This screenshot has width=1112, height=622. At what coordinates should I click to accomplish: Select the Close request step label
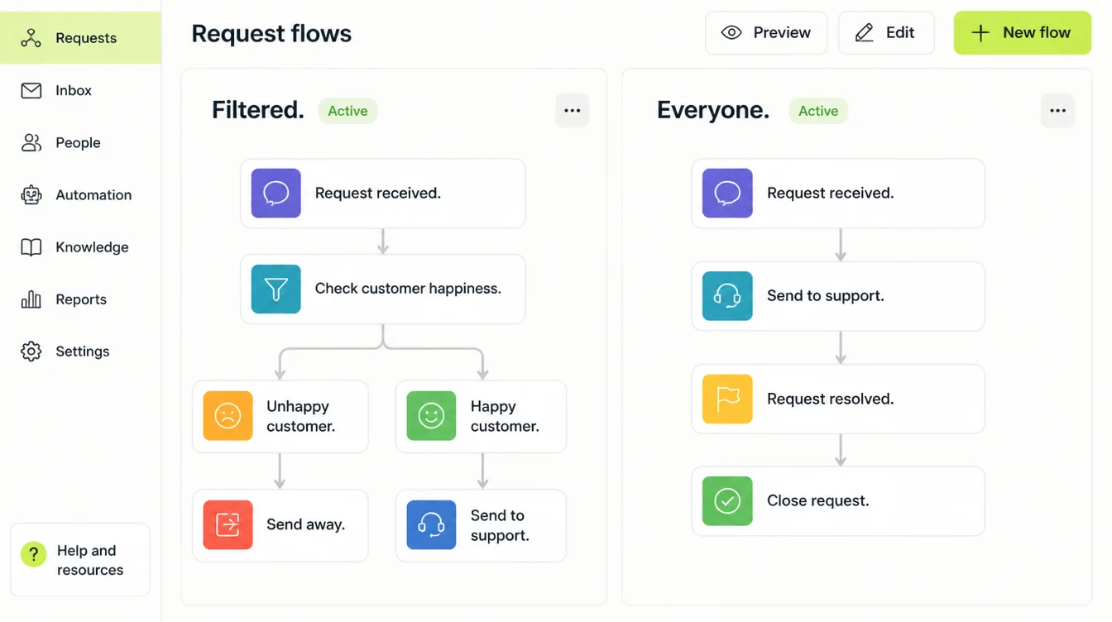(x=817, y=500)
